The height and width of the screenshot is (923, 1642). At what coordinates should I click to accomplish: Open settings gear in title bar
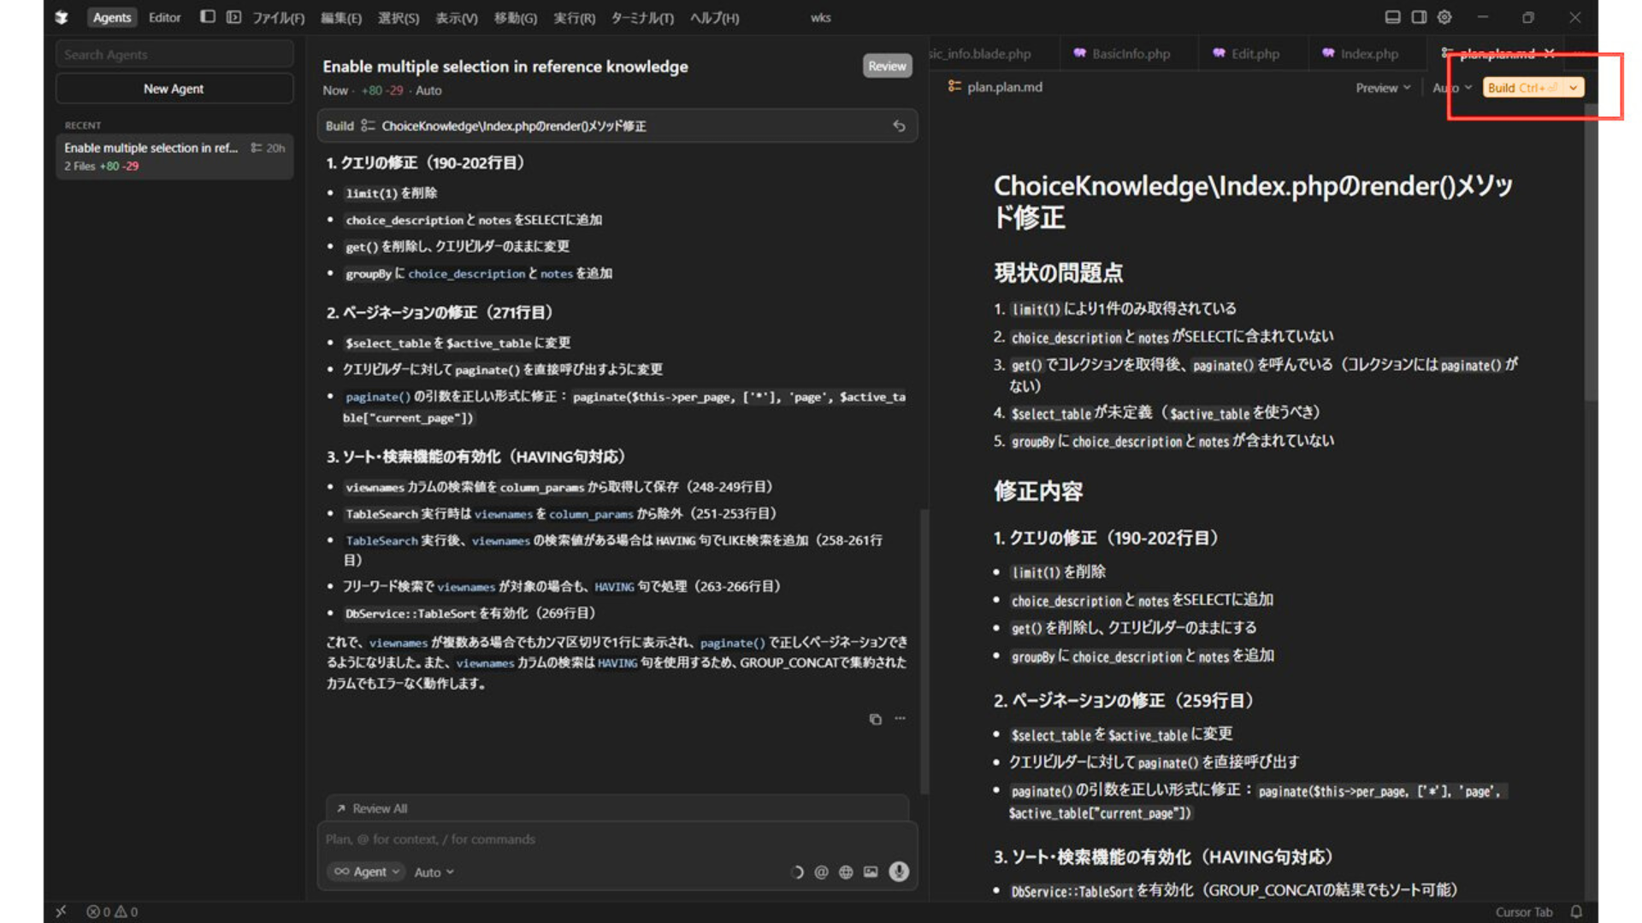1444,18
